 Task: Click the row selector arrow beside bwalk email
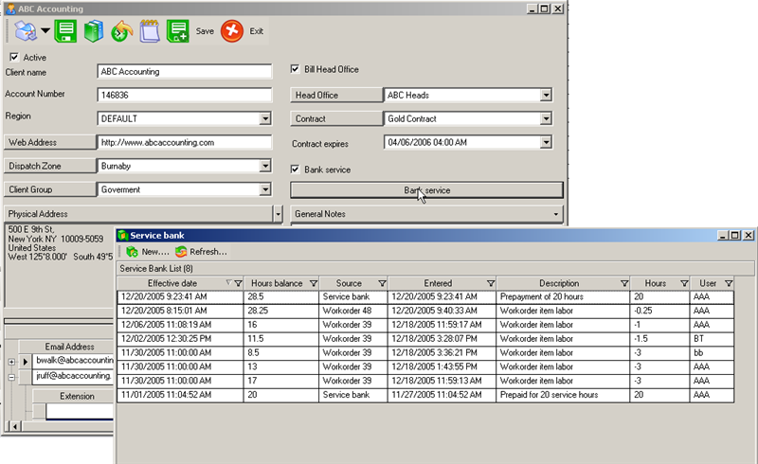(x=26, y=362)
